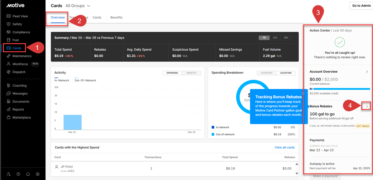Click the Apr 22, 2025 payment date

(x=361, y=168)
